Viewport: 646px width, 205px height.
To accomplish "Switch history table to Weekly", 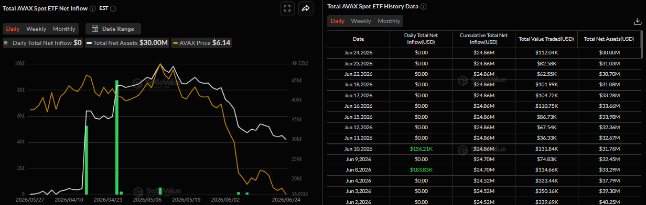I will (361, 21).
